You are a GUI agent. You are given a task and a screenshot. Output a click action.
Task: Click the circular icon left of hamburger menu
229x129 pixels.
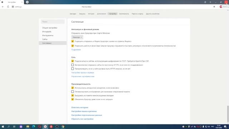205,2
